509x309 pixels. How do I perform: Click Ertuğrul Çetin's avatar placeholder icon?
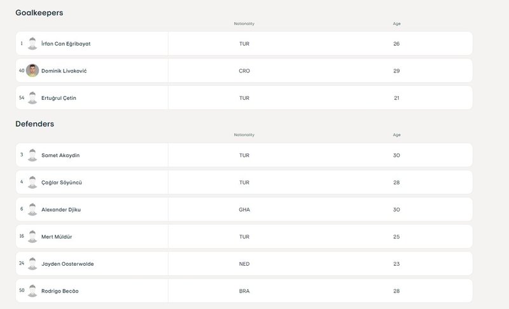tap(32, 98)
